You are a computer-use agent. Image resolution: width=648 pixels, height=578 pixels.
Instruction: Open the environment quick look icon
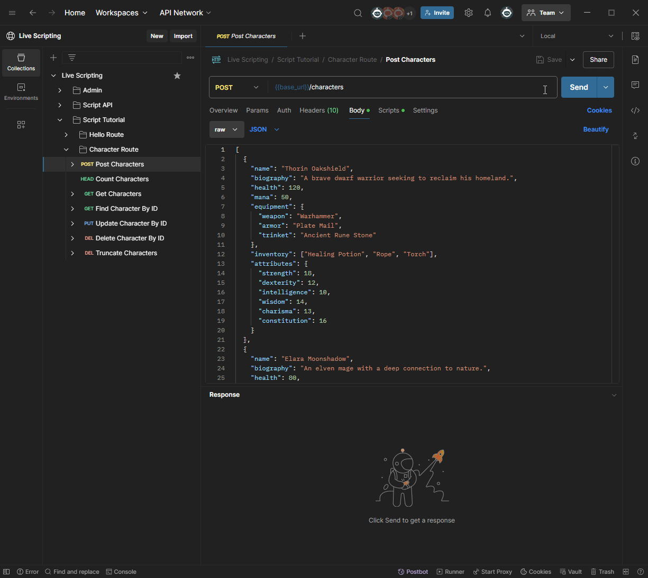click(x=635, y=36)
